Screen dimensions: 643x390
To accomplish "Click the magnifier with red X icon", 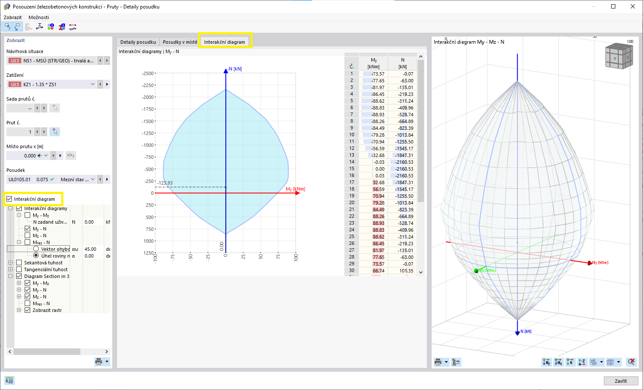I will [x=631, y=362].
